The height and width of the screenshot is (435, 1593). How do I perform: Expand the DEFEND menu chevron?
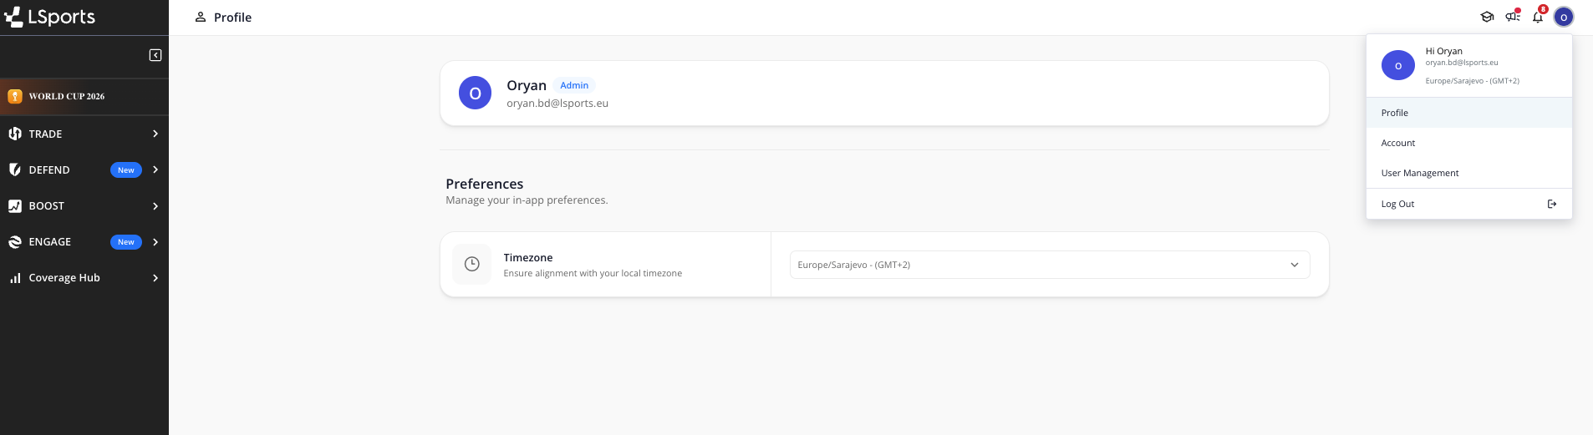[155, 169]
